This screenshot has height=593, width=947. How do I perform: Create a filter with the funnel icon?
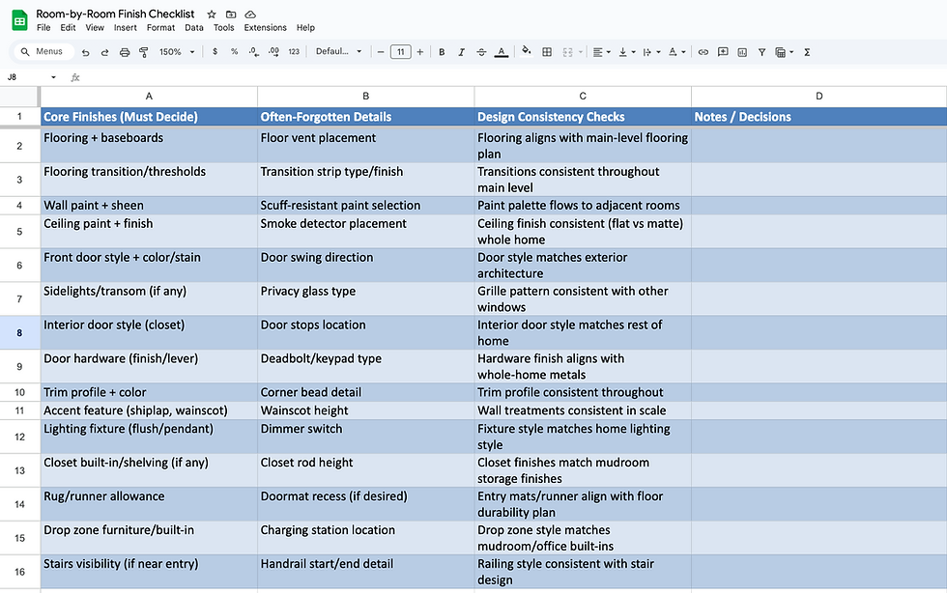[x=760, y=52]
